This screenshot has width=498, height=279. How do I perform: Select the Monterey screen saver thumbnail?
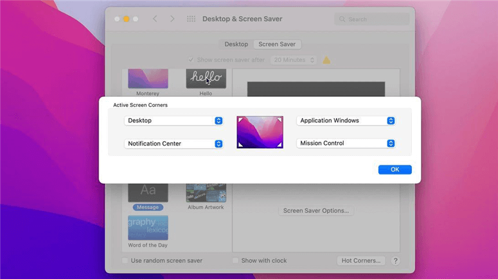click(x=148, y=79)
